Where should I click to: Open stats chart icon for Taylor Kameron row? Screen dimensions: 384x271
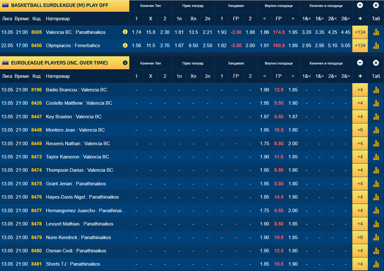pyautogui.click(x=376, y=157)
